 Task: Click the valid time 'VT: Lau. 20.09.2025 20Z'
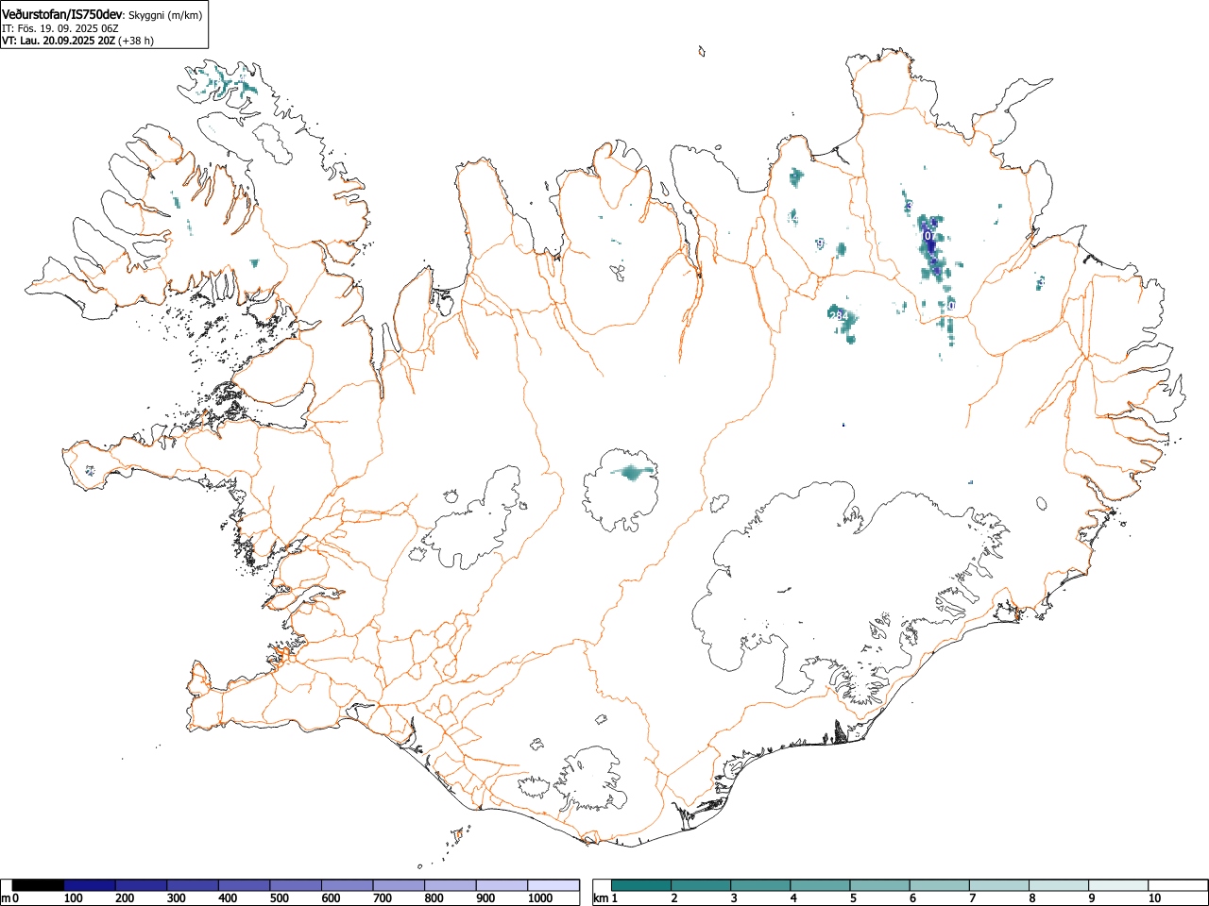point(58,41)
